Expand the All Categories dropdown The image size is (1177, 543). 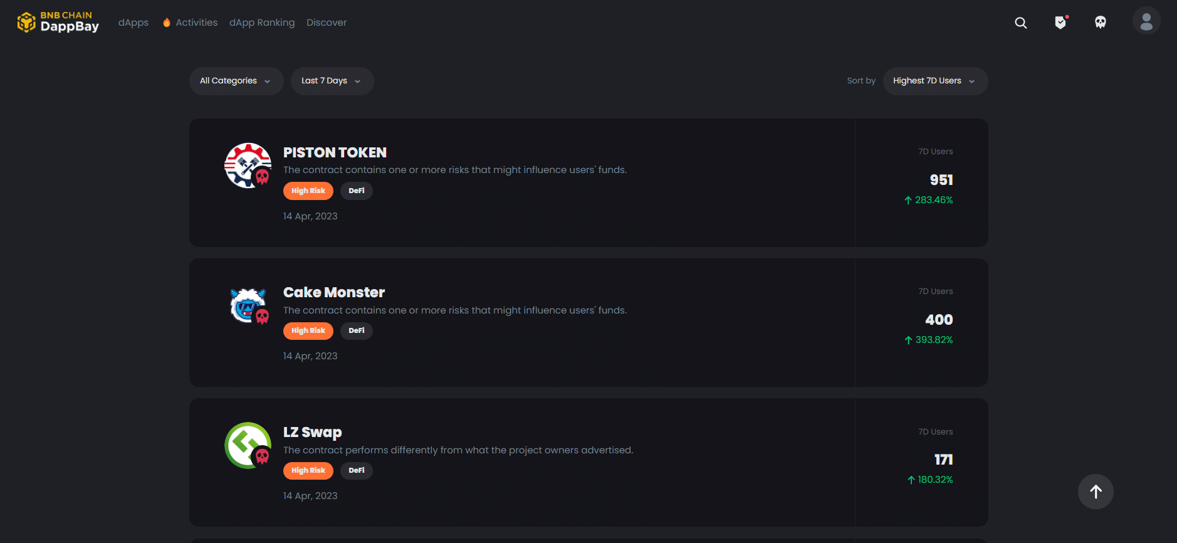(236, 81)
